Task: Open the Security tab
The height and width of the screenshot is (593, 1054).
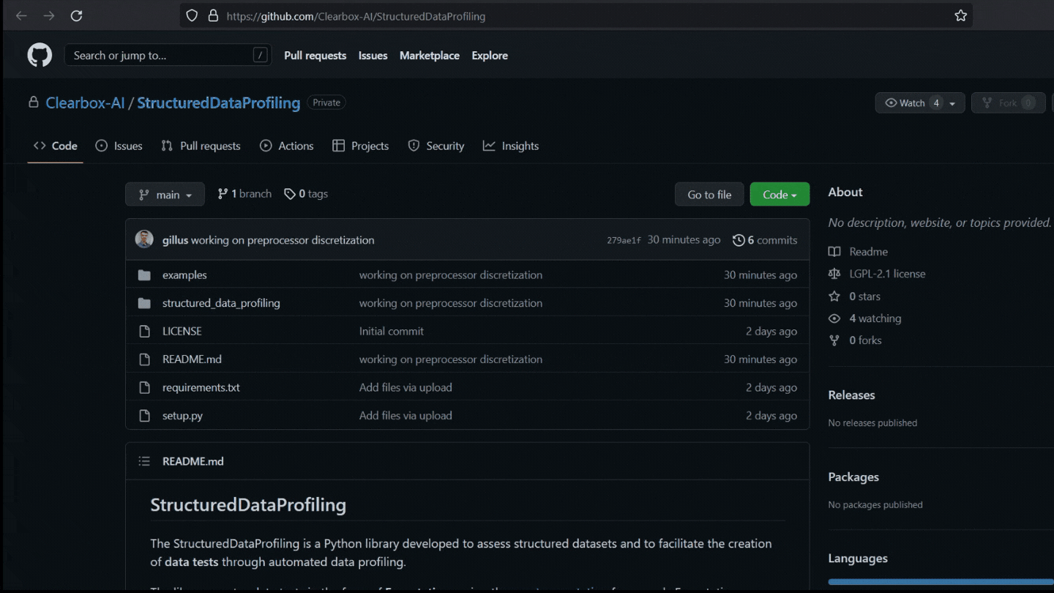Action: click(436, 146)
